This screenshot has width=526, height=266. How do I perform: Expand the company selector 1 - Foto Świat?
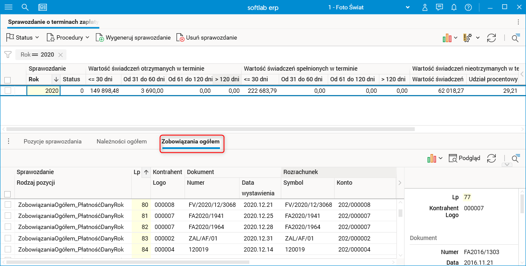click(408, 7)
